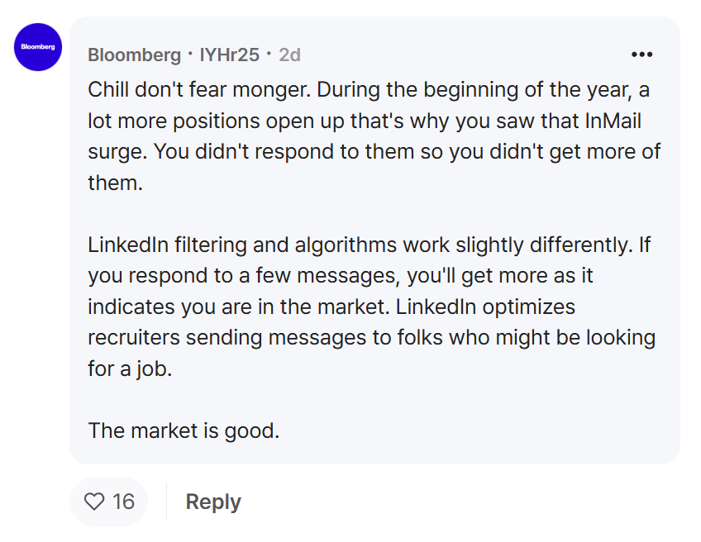Image resolution: width=701 pixels, height=542 pixels.
Task: Click the word 'InMail' in comment
Action: (613, 121)
